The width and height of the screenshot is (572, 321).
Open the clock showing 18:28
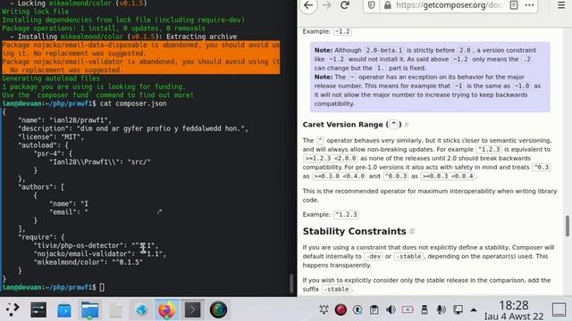(x=514, y=310)
